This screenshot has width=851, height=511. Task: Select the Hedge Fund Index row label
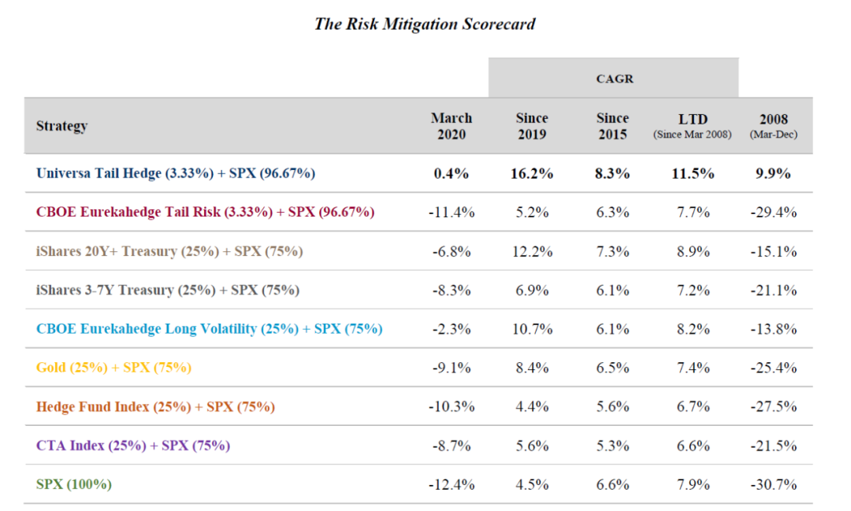(x=155, y=406)
